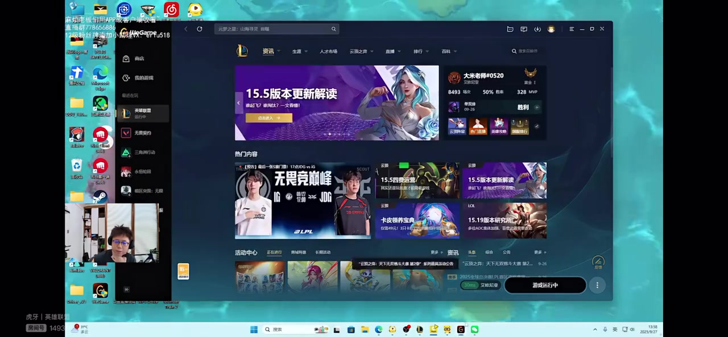Screen dimensions: 728x337
Task: Click the 点击进入 button on the banner
Action: click(268, 118)
